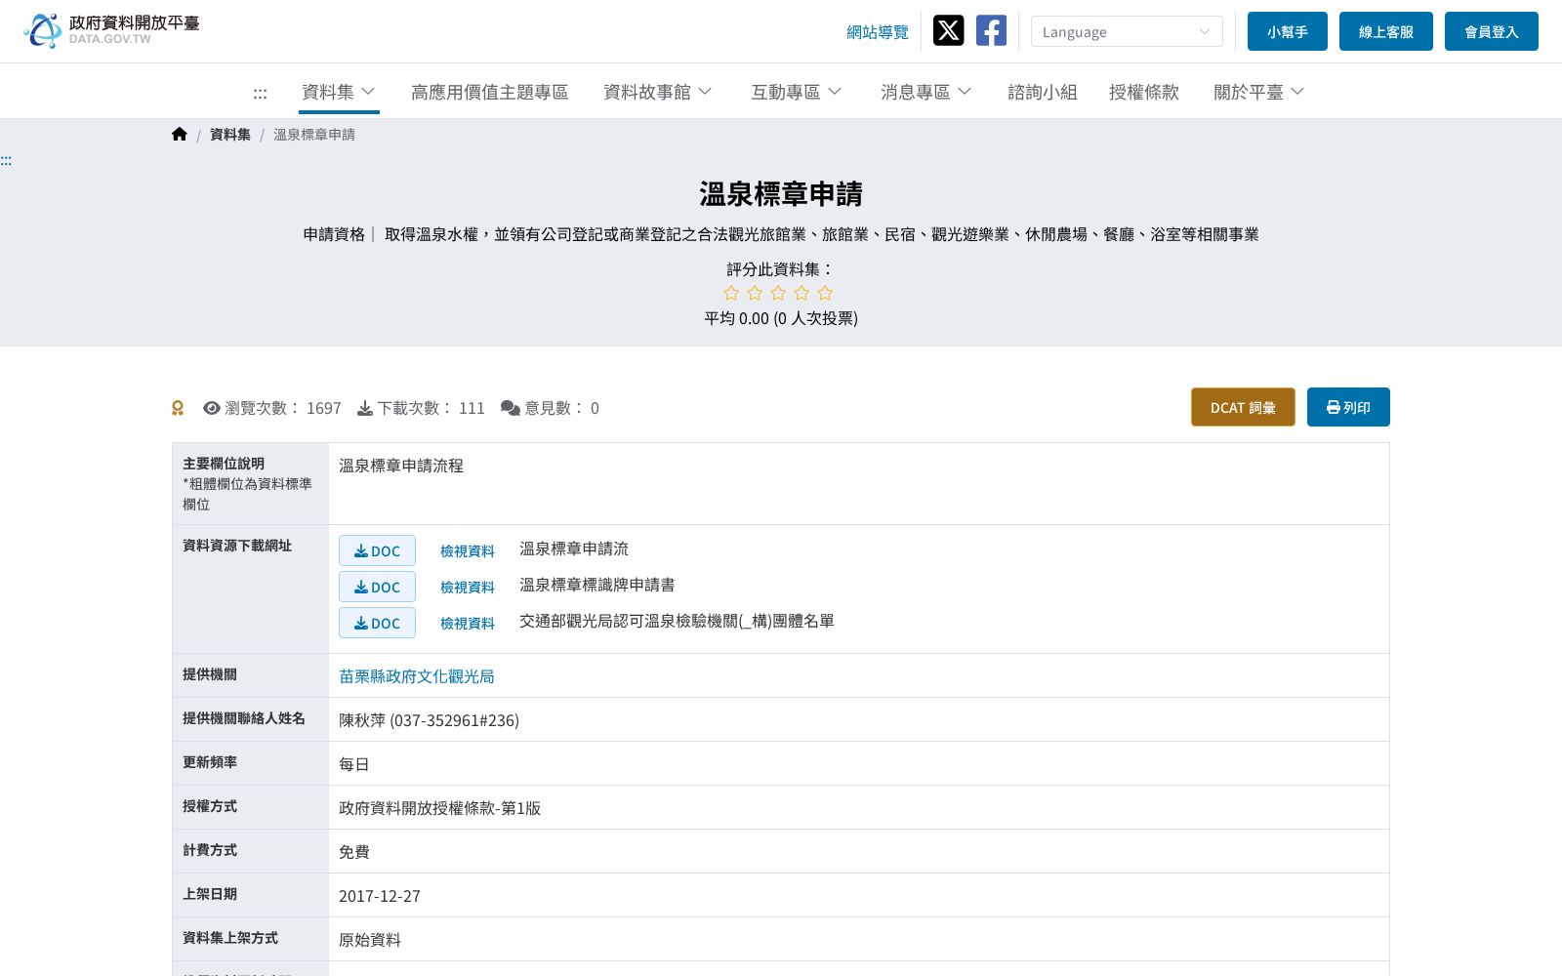1562x976 pixels.
Task: Click the 小幫手 button
Action: [x=1288, y=31]
